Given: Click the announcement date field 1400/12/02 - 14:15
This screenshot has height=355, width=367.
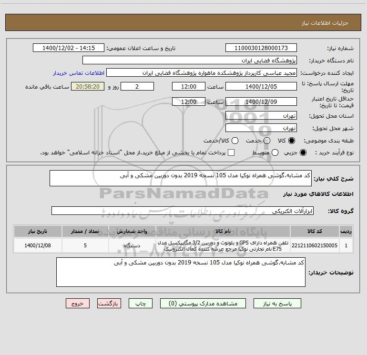Looking at the screenshot, I should tap(69, 48).
